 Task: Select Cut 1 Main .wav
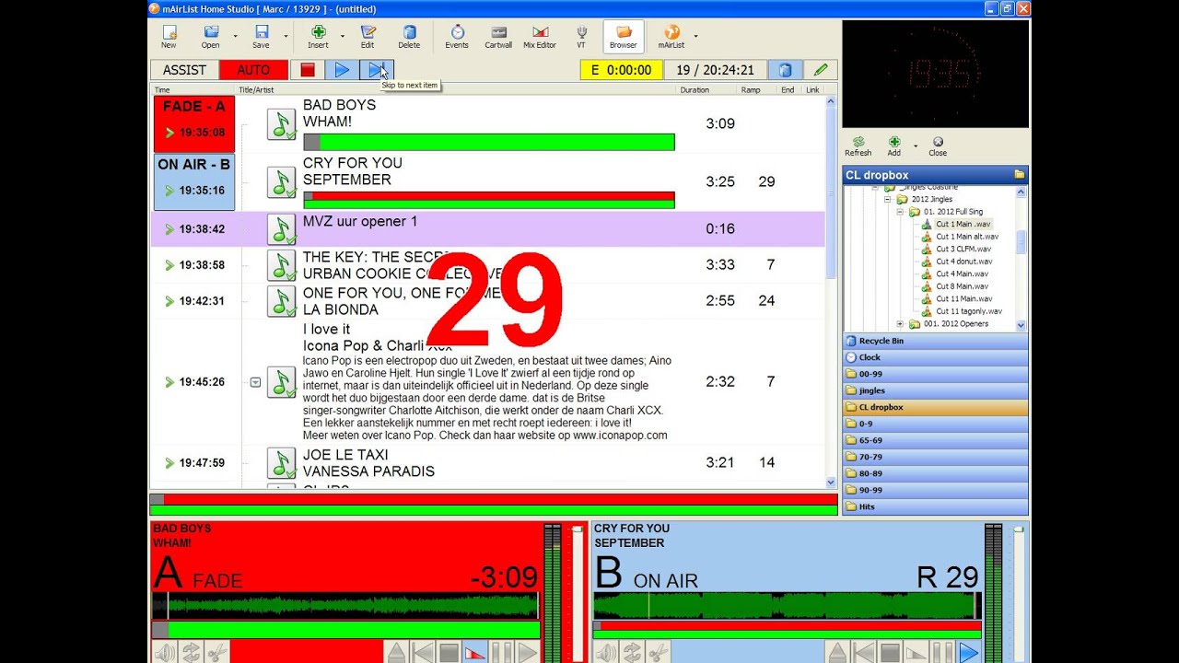(963, 224)
